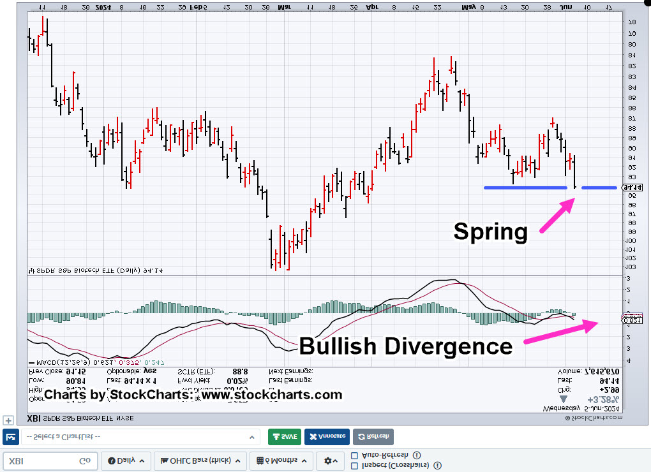The height and width of the screenshot is (472, 651).
Task: Open the Select a ChartList dropdown
Action: [140, 437]
